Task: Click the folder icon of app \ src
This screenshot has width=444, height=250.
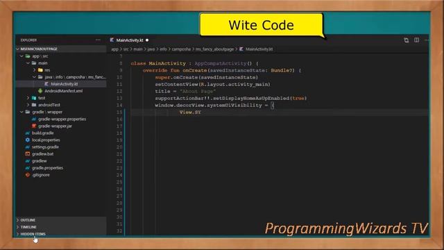Action: pyautogui.click(x=28, y=56)
